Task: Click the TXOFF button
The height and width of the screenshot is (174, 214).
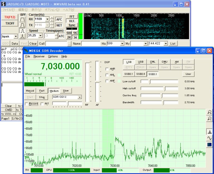Action: pyautogui.click(x=10, y=23)
